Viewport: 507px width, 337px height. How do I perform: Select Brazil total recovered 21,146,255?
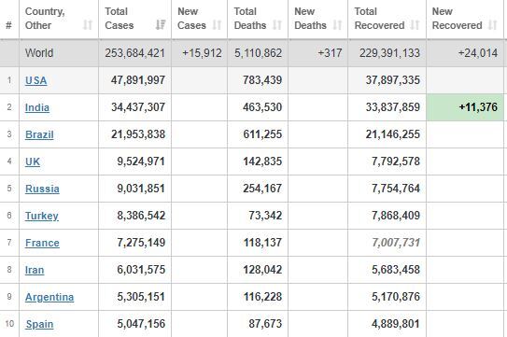coord(393,134)
